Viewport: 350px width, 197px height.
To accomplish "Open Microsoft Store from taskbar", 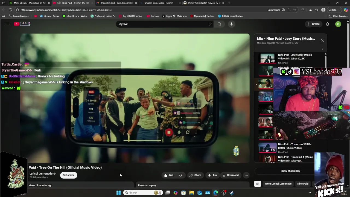I will [x=183, y=193].
